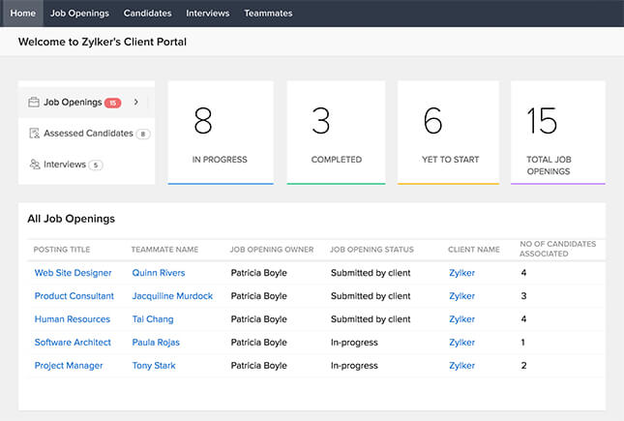Click the red 15 badge on Job Openings
This screenshot has height=421, width=624.
[x=112, y=103]
